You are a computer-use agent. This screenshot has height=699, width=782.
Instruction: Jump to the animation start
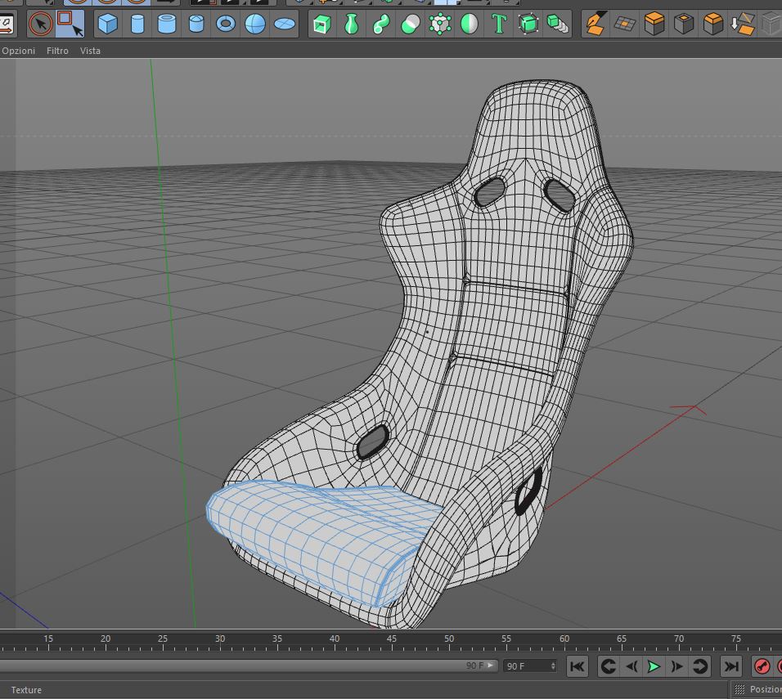point(578,666)
